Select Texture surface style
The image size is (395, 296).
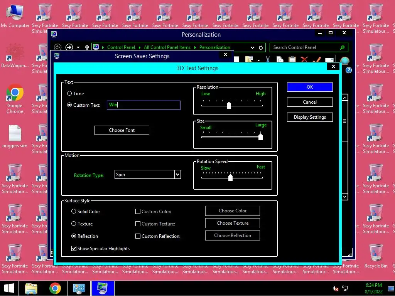(74, 224)
